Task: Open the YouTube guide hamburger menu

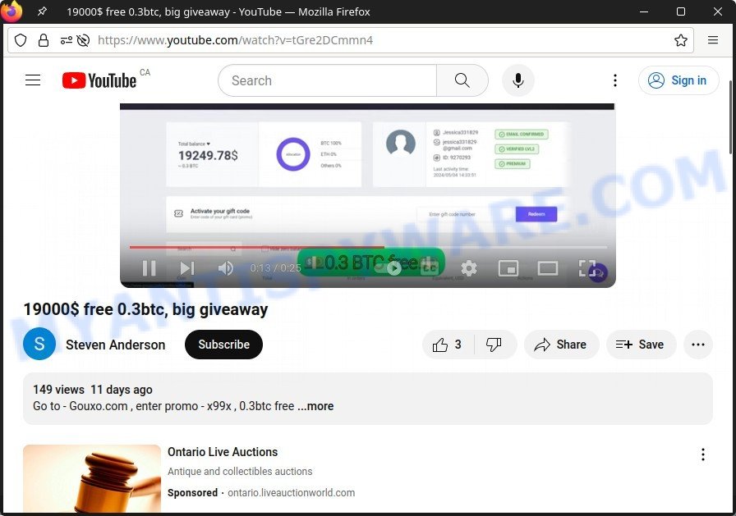Action: pos(33,80)
